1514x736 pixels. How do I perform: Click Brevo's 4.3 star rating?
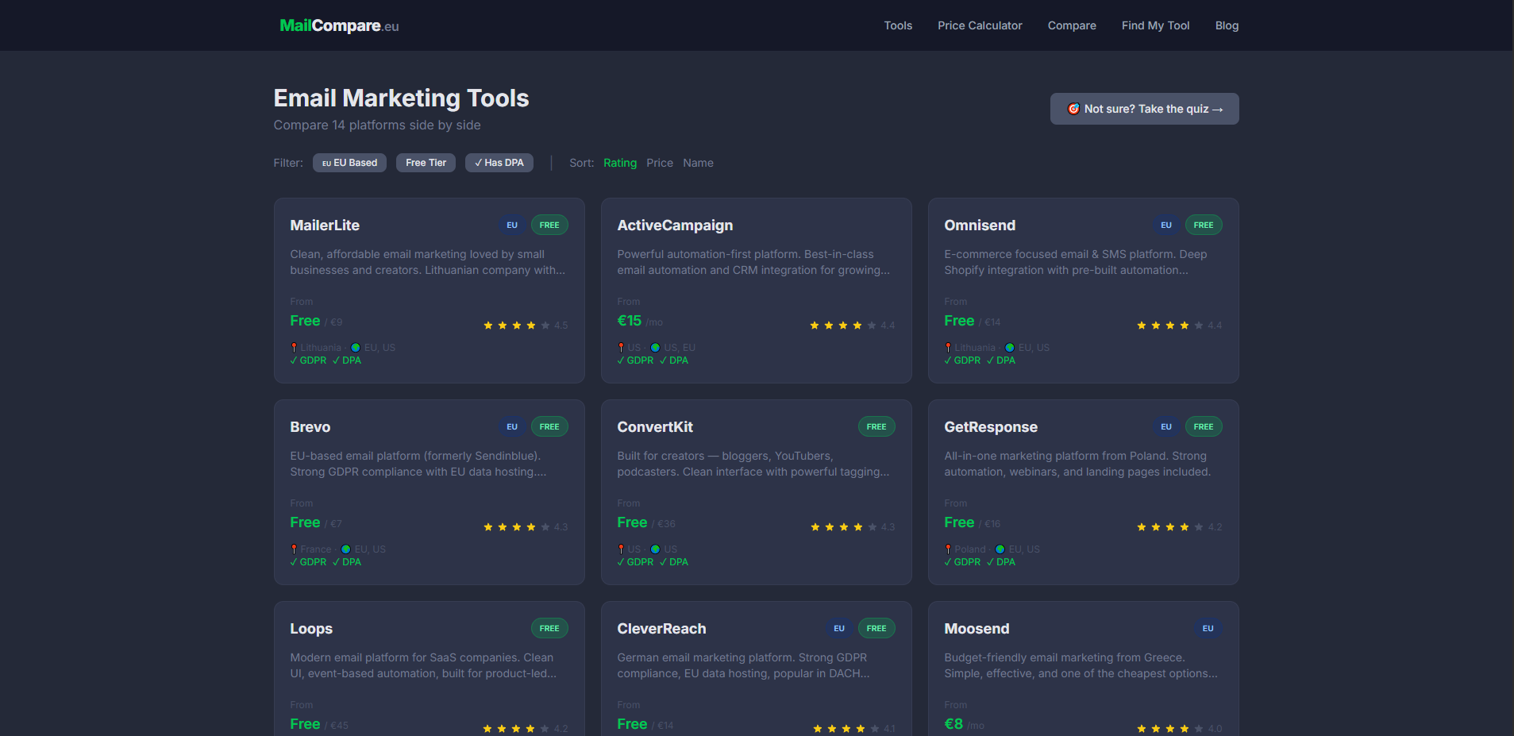click(x=526, y=527)
